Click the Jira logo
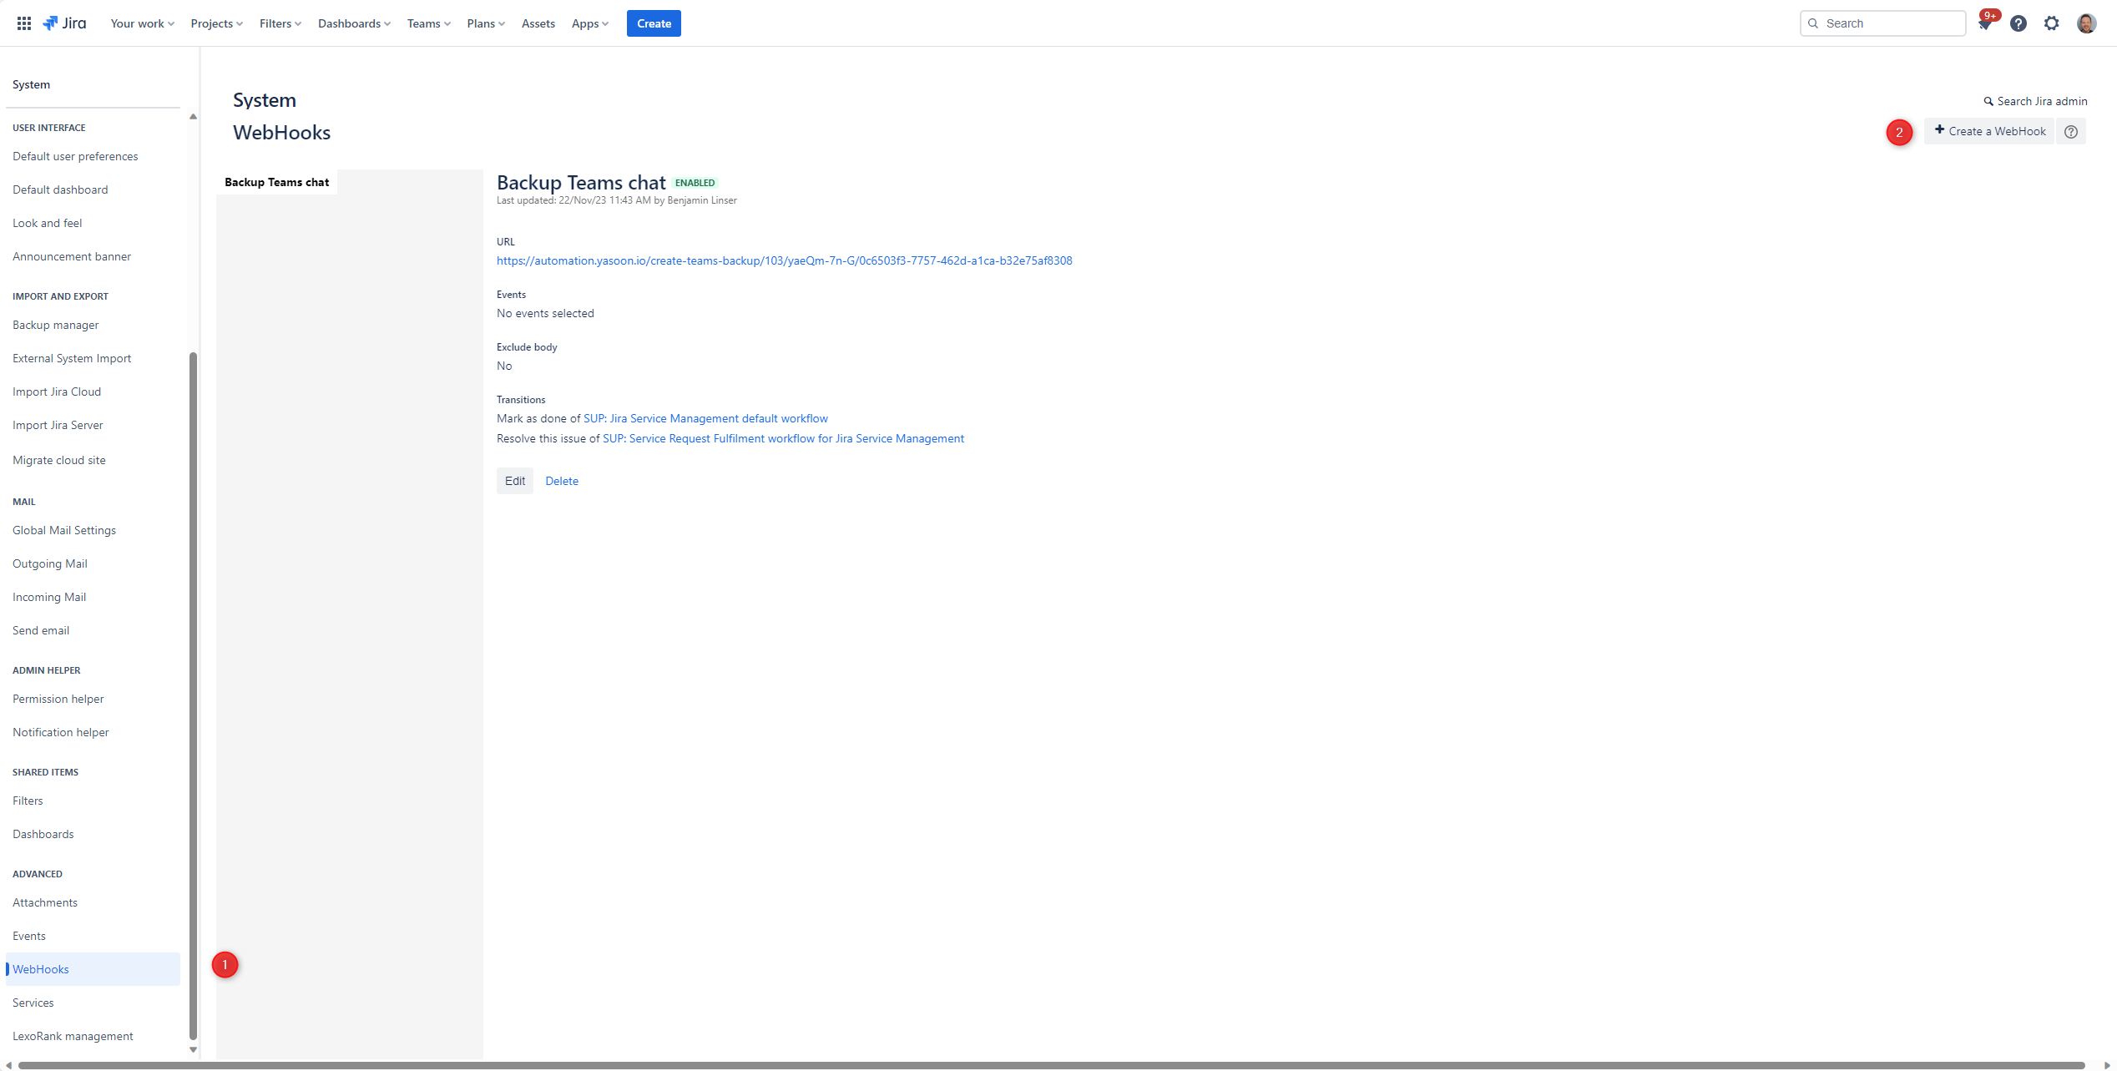Screen dimensions: 2117x1071 63,23
